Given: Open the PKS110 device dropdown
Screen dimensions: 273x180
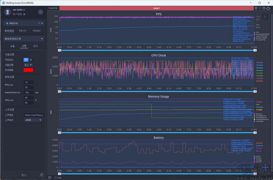Looking at the screenshot, I should pyautogui.click(x=24, y=23).
